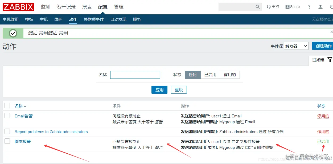The width and height of the screenshot is (333, 164).
Task: Open the Share link
Action: (293, 7)
